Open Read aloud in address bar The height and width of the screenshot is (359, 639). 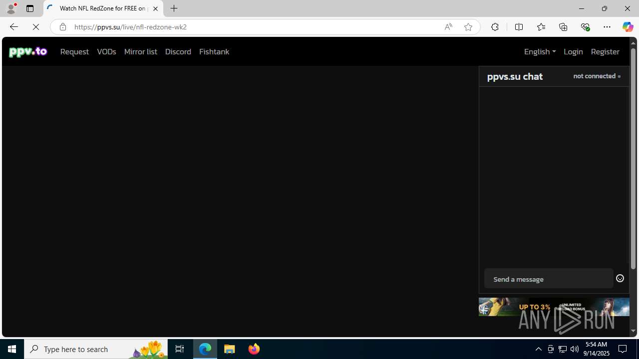point(448,27)
